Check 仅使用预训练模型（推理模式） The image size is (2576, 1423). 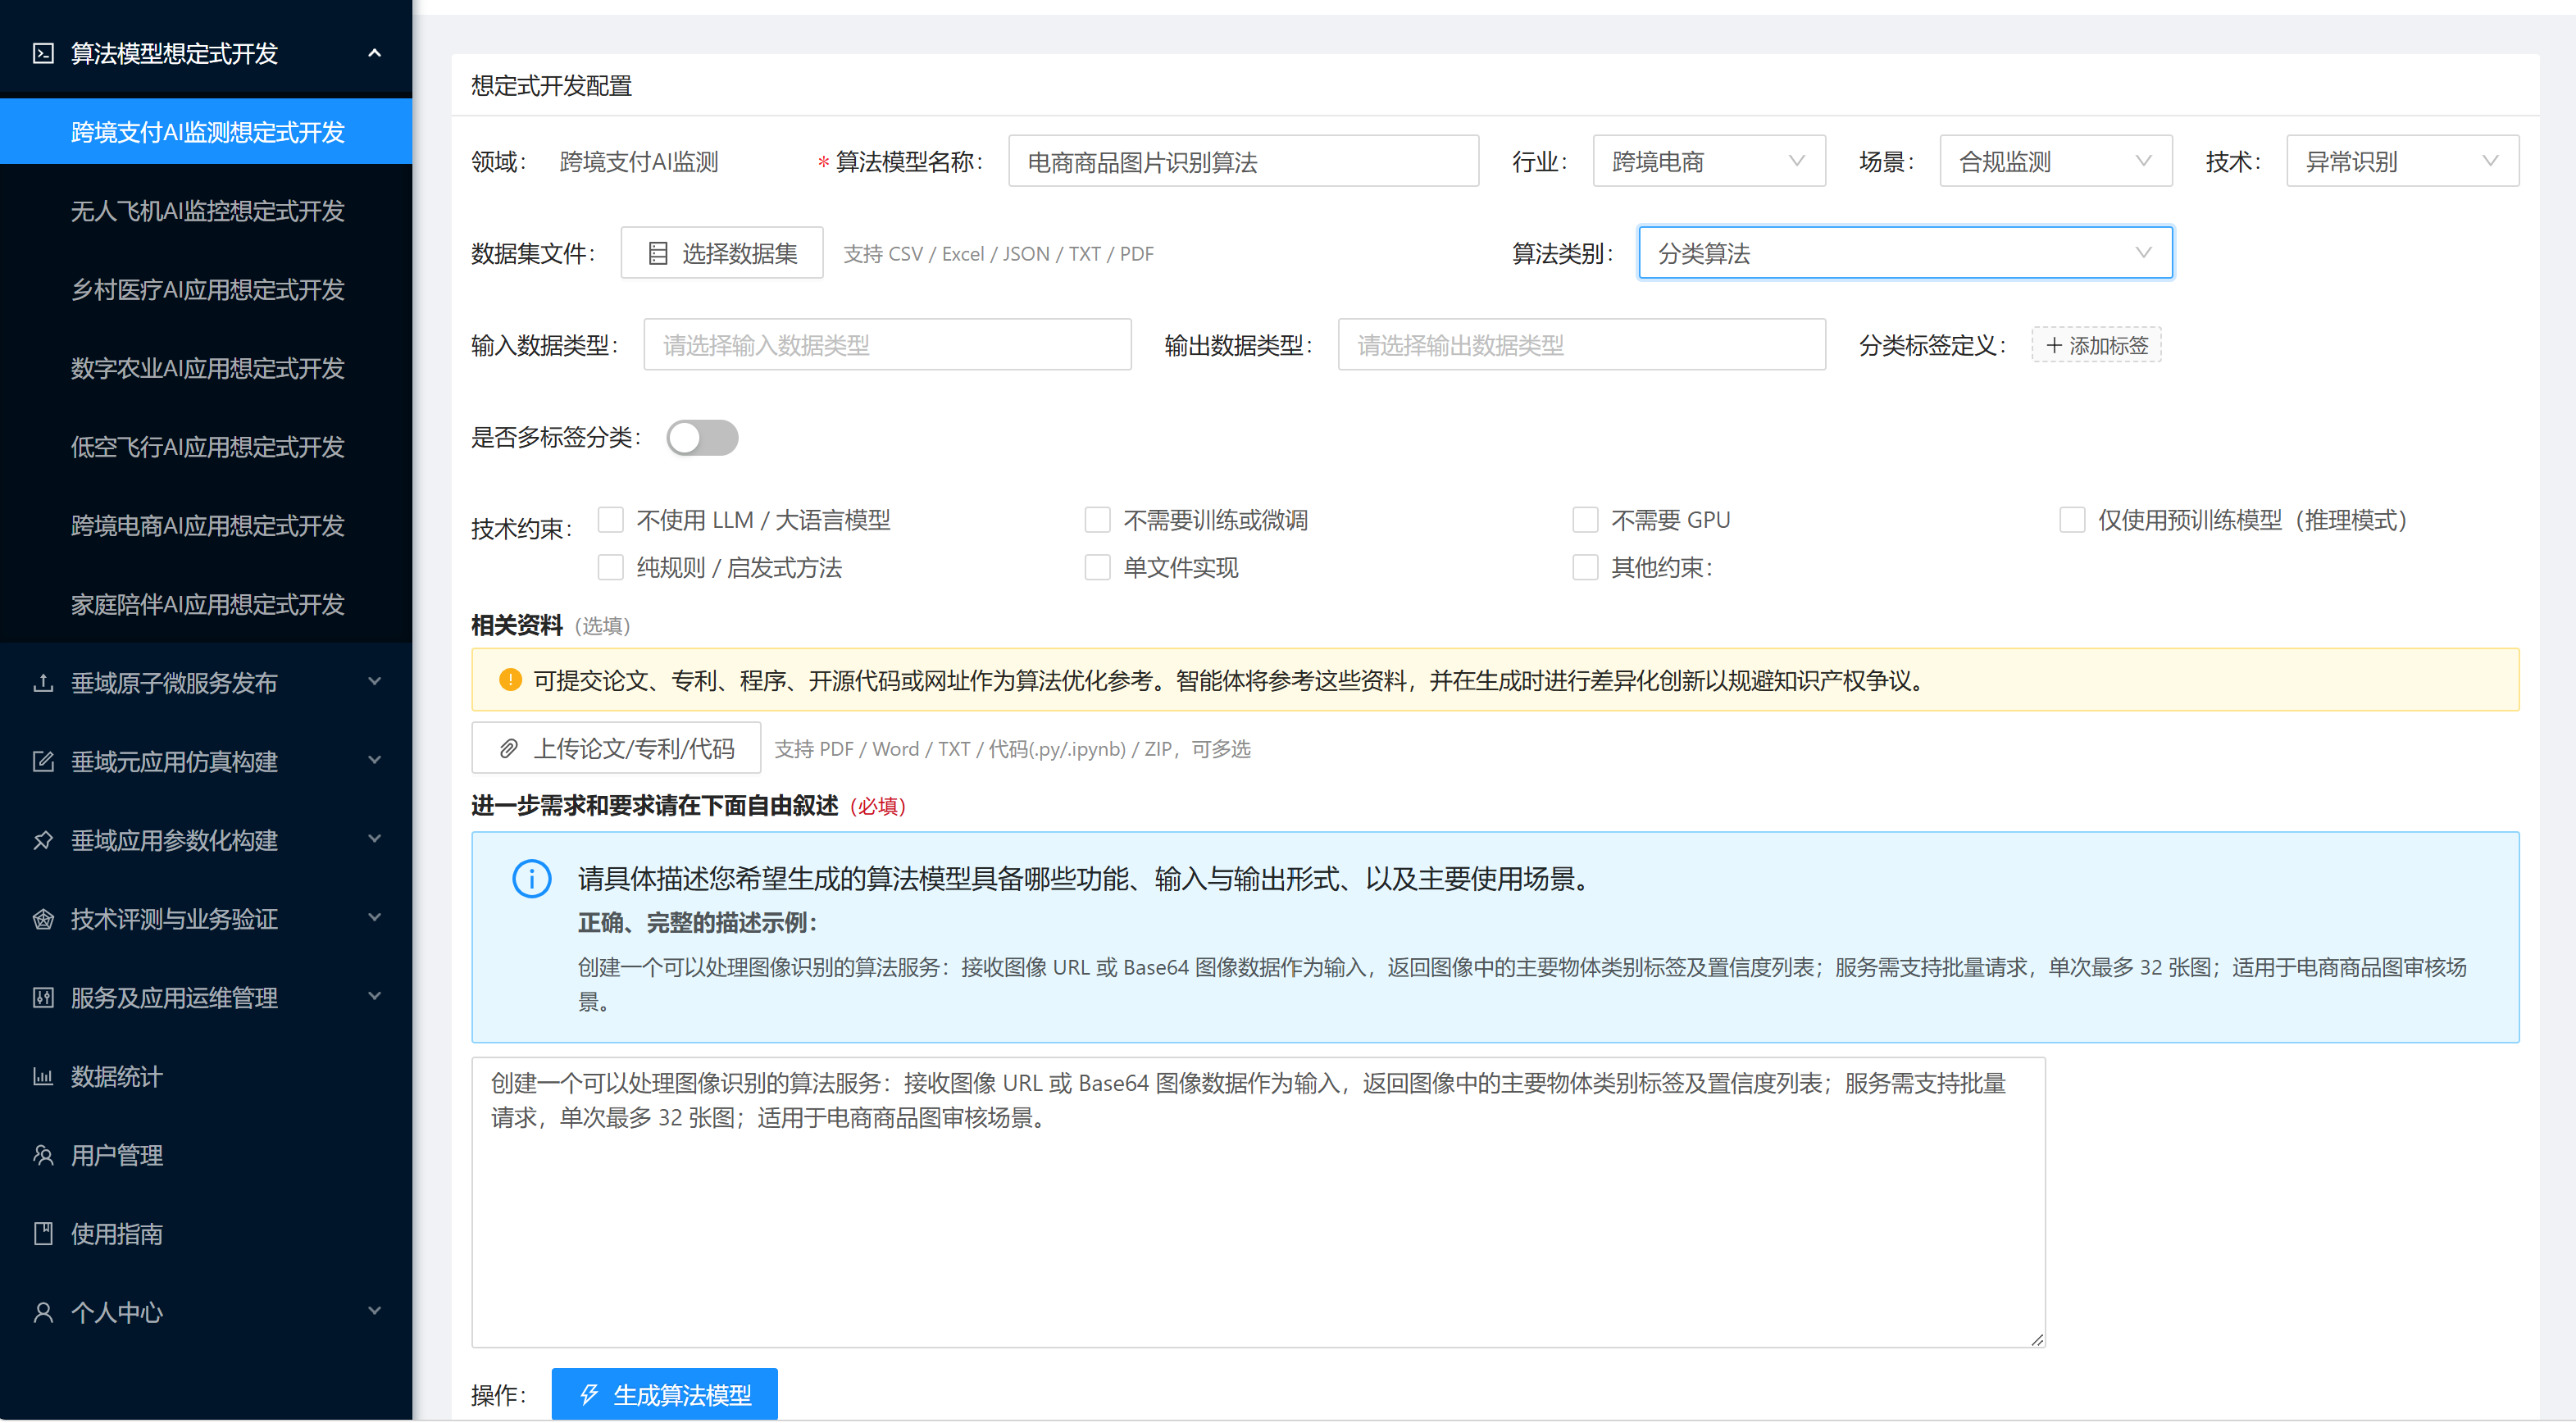pos(2072,520)
